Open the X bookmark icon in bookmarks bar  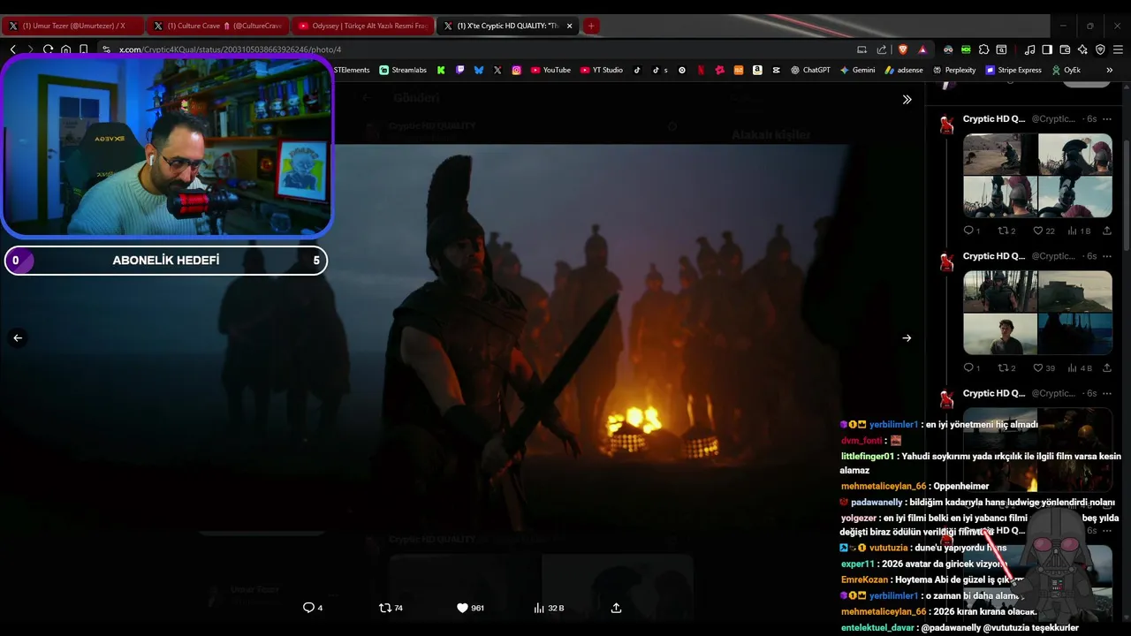coord(497,70)
